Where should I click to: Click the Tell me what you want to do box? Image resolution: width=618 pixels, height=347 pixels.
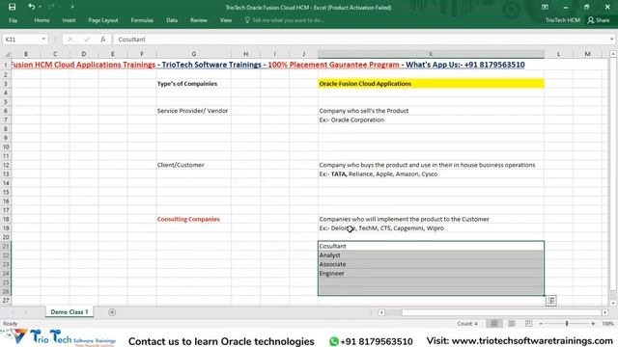pyautogui.click(x=285, y=20)
